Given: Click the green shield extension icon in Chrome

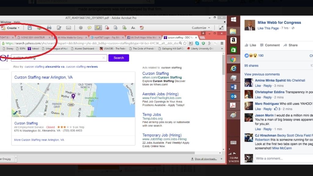Looking at the screenshot, I should (203, 43).
